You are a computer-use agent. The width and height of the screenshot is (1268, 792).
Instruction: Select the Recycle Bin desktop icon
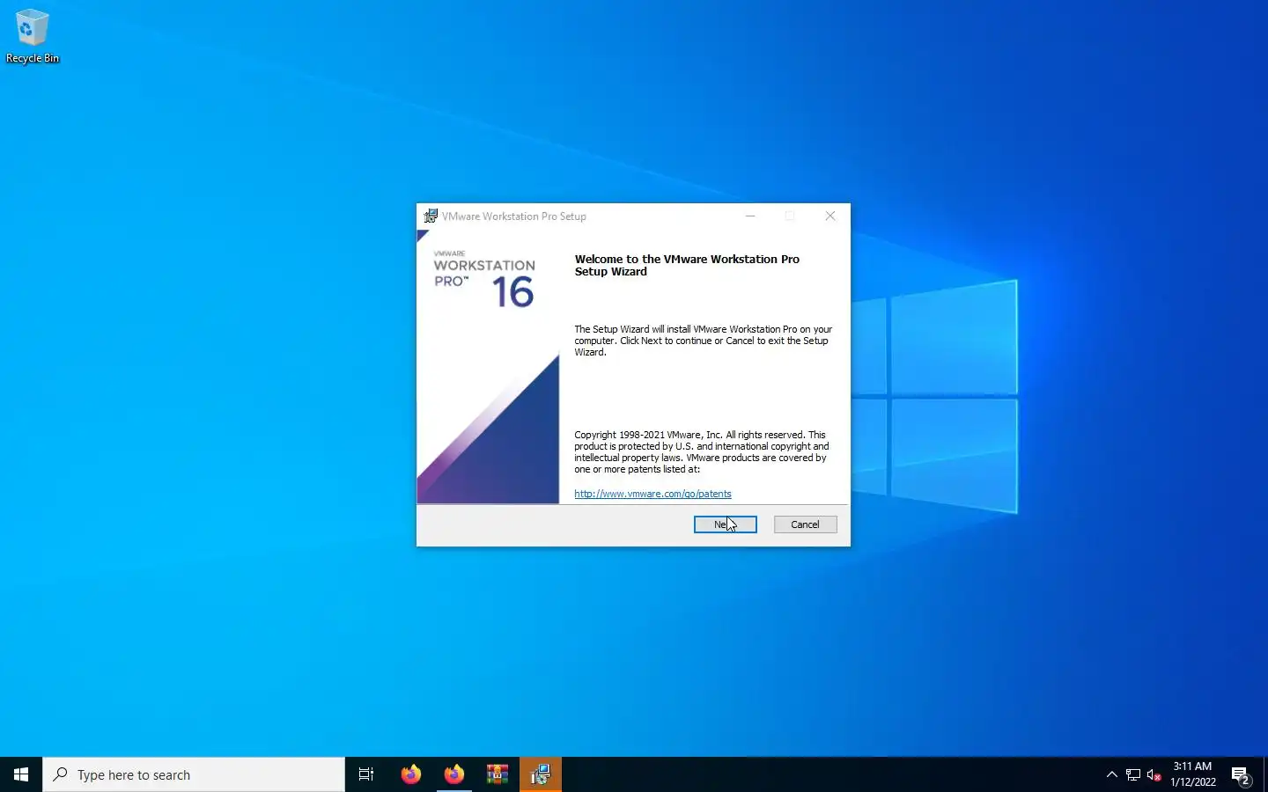click(33, 37)
